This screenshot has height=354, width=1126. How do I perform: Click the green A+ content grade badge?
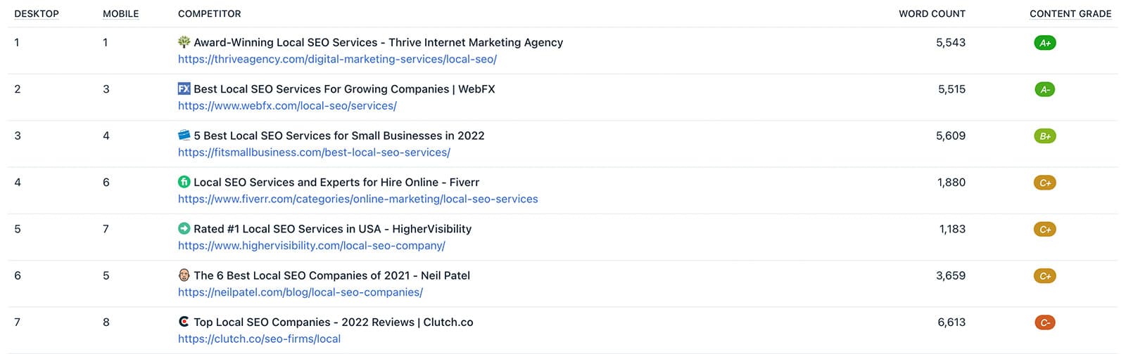(1045, 43)
